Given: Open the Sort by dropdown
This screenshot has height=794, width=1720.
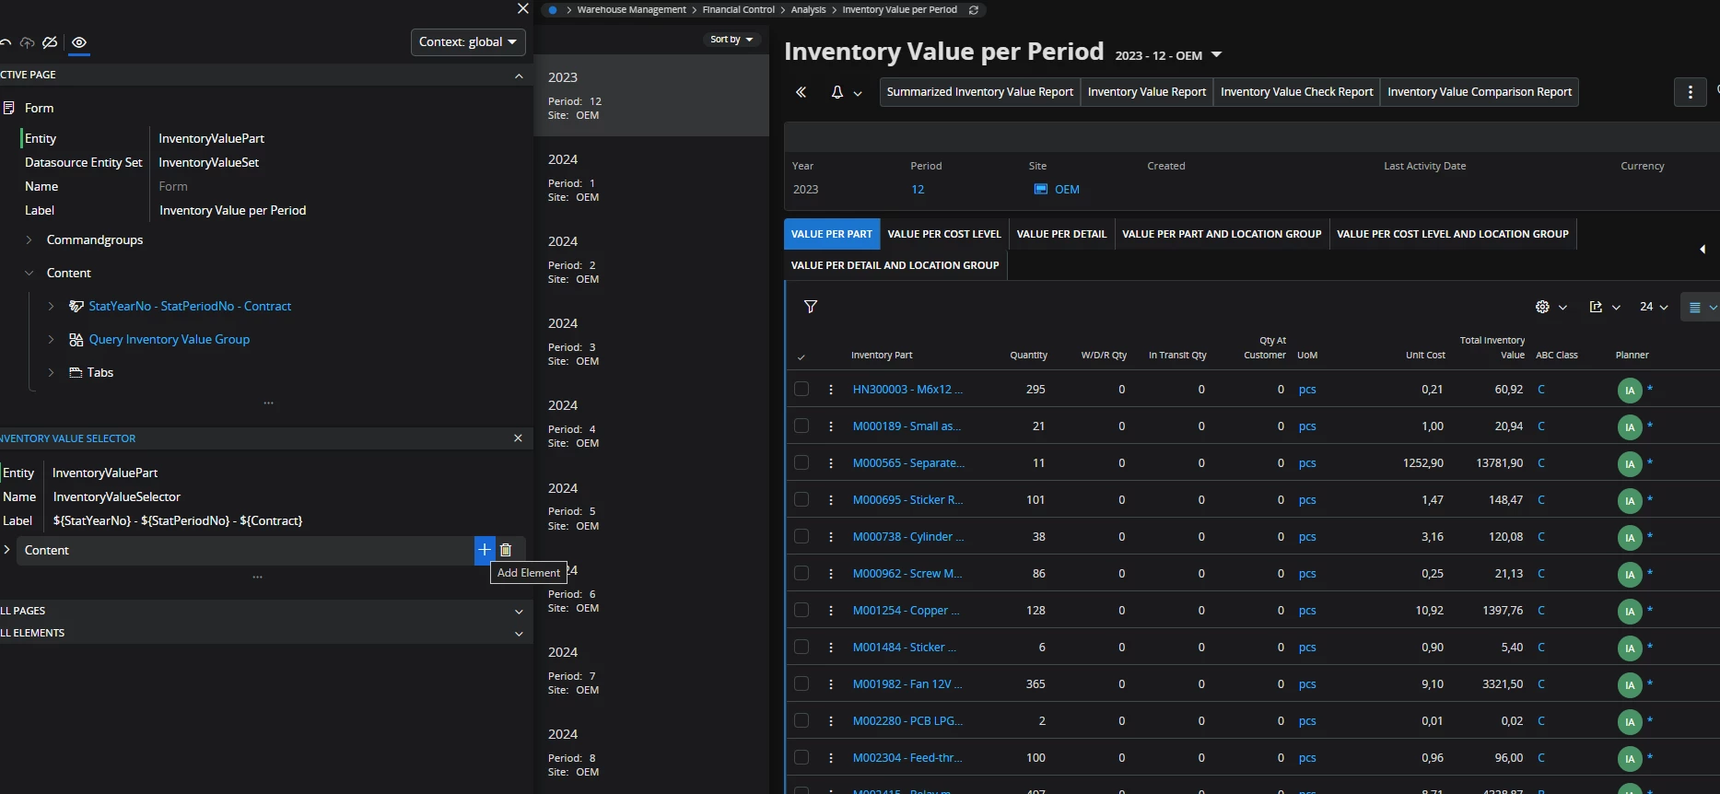Looking at the screenshot, I should click(x=731, y=40).
